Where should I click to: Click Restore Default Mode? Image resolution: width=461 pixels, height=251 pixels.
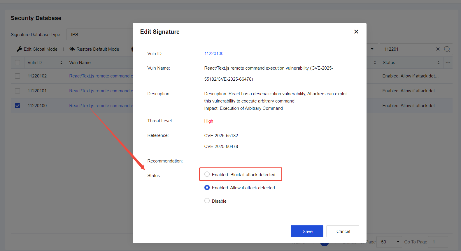94,49
